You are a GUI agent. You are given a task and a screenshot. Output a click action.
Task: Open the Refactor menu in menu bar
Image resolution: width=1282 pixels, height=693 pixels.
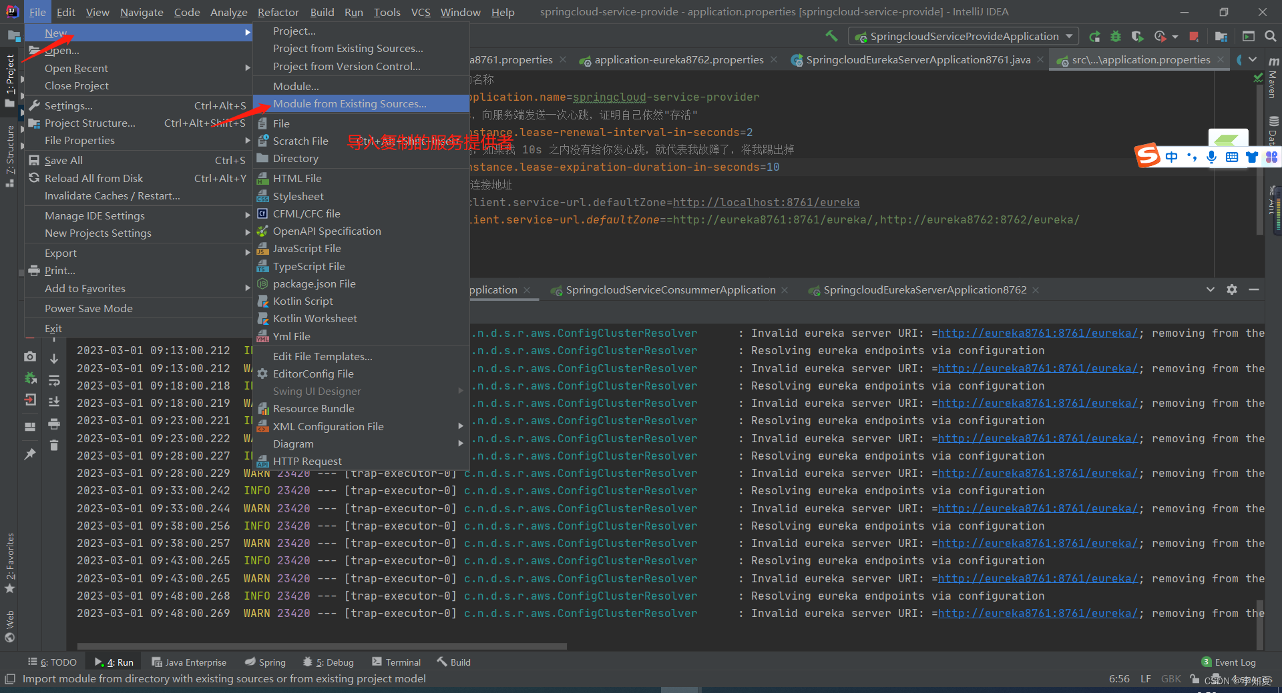pyautogui.click(x=278, y=12)
